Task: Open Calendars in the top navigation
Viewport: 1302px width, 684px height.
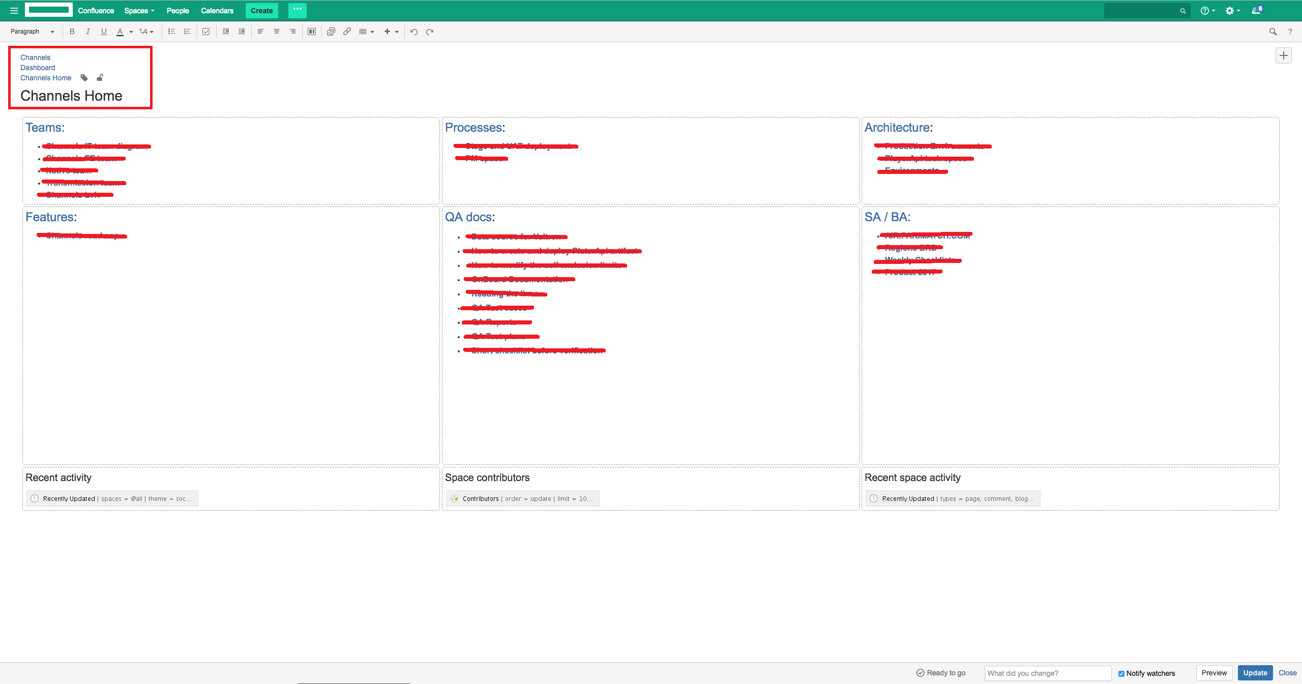Action: coord(217,11)
